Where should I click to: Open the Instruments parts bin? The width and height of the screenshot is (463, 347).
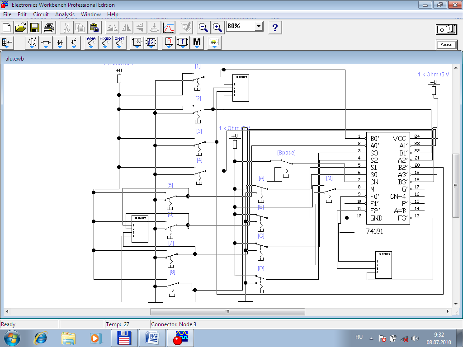coord(214,43)
